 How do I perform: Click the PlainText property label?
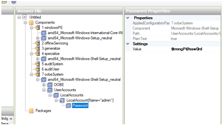click(x=140, y=39)
